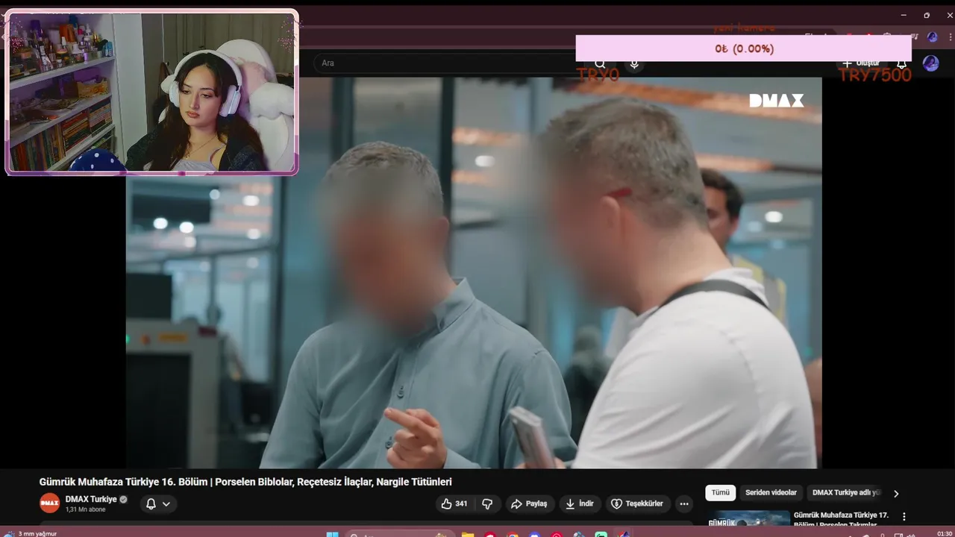Open the Paylaş share dialog
This screenshot has height=537, width=955.
pyautogui.click(x=529, y=504)
